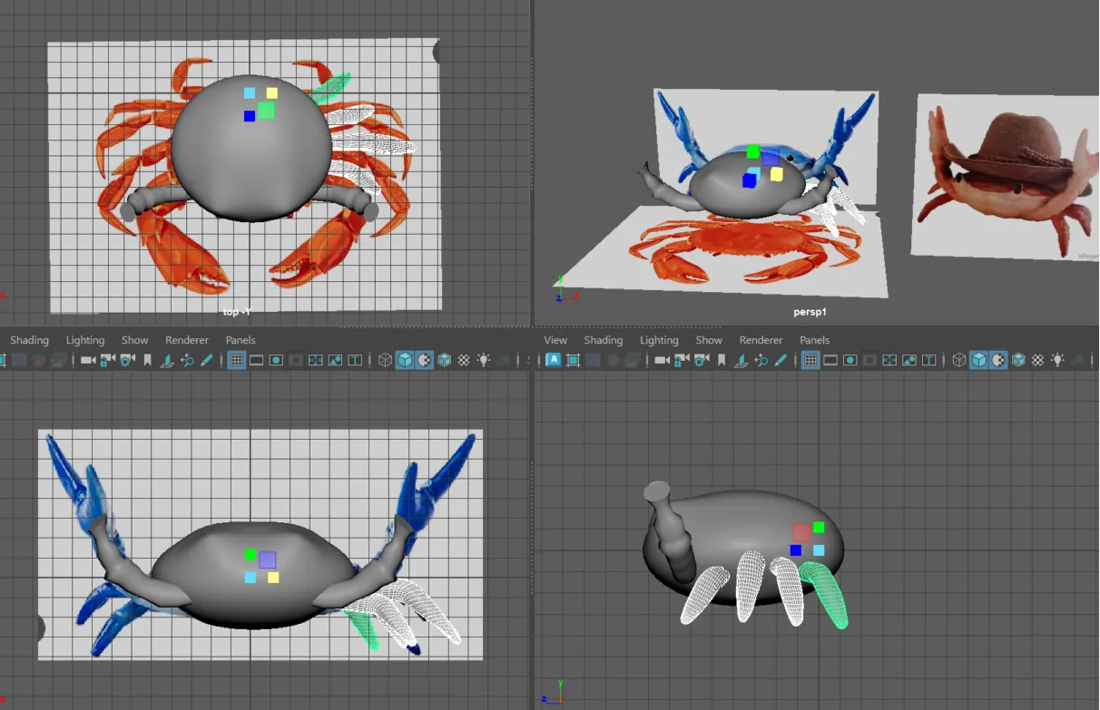This screenshot has height=710, width=1100.
Task: Select purple control square in front view
Action: [x=267, y=559]
